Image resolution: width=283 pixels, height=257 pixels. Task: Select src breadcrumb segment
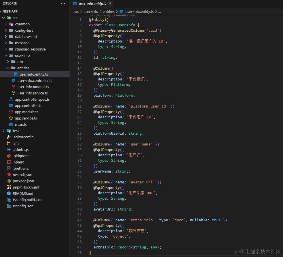pyautogui.click(x=77, y=12)
